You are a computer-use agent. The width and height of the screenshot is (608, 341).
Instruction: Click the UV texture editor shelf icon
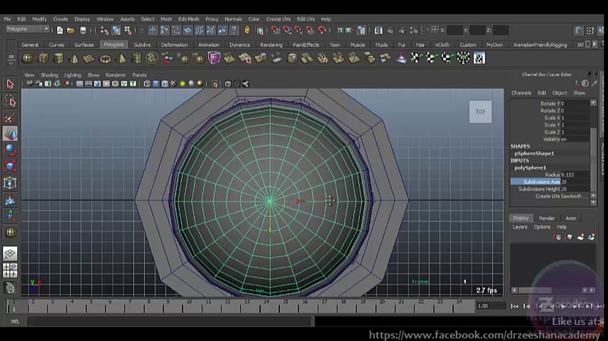[x=479, y=58]
